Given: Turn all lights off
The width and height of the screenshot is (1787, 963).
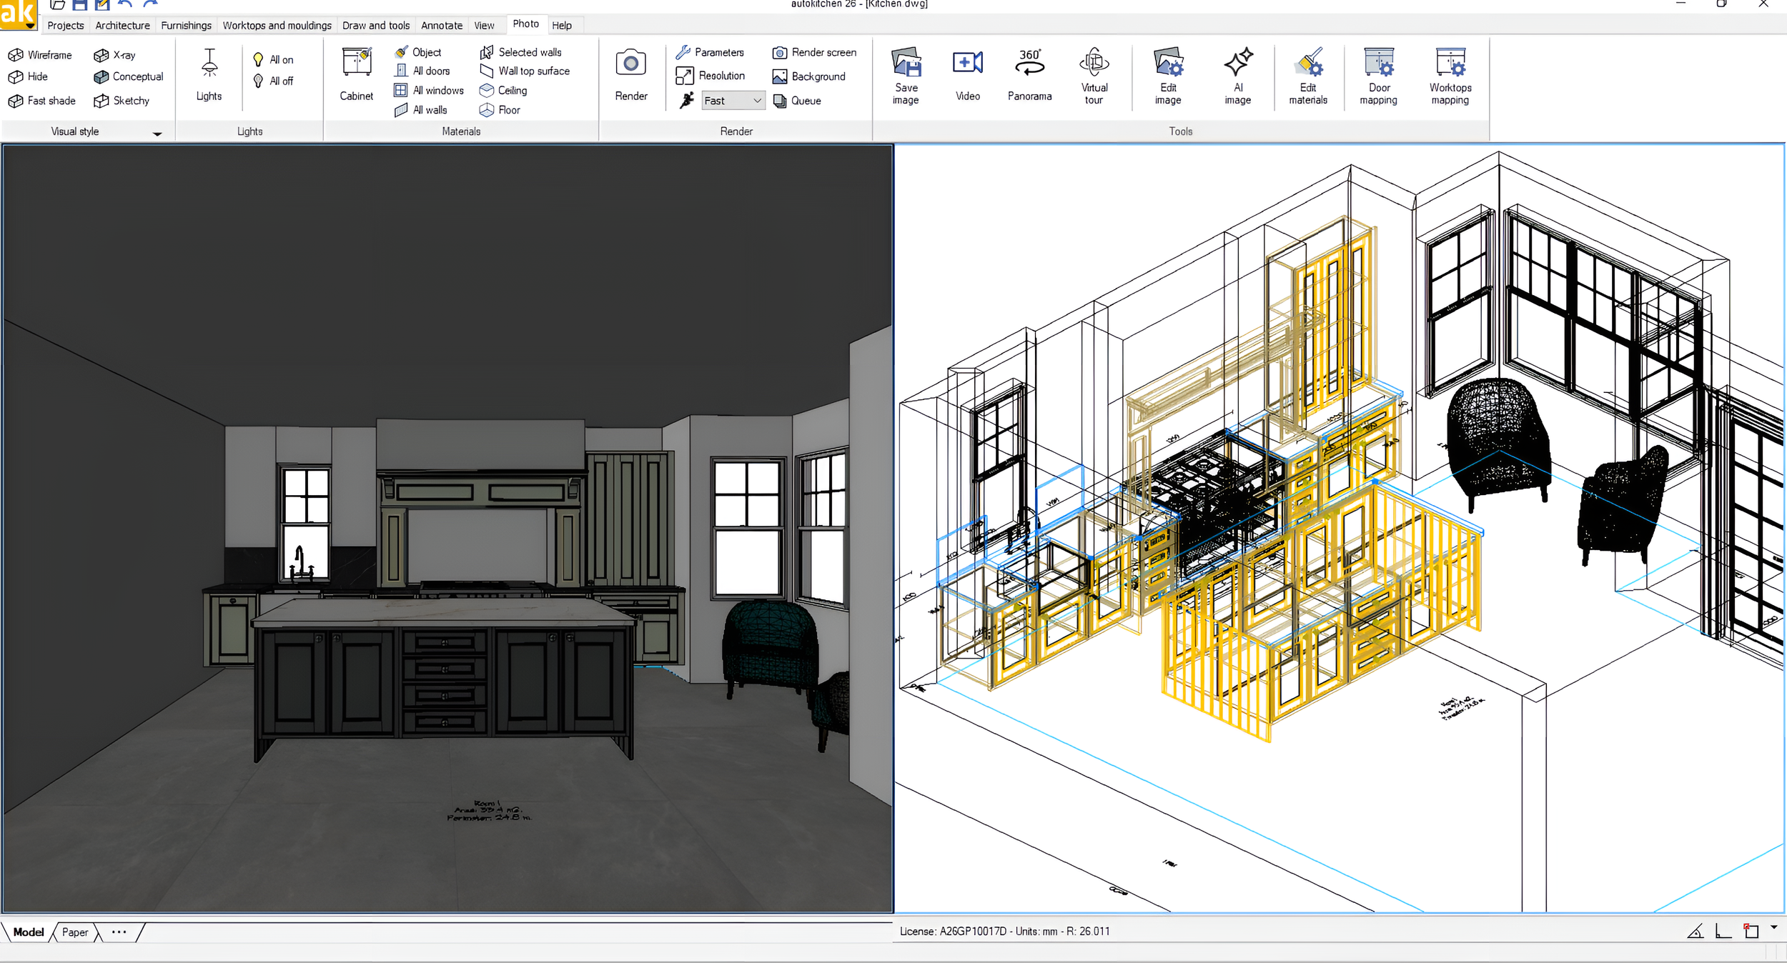Looking at the screenshot, I should (x=273, y=81).
